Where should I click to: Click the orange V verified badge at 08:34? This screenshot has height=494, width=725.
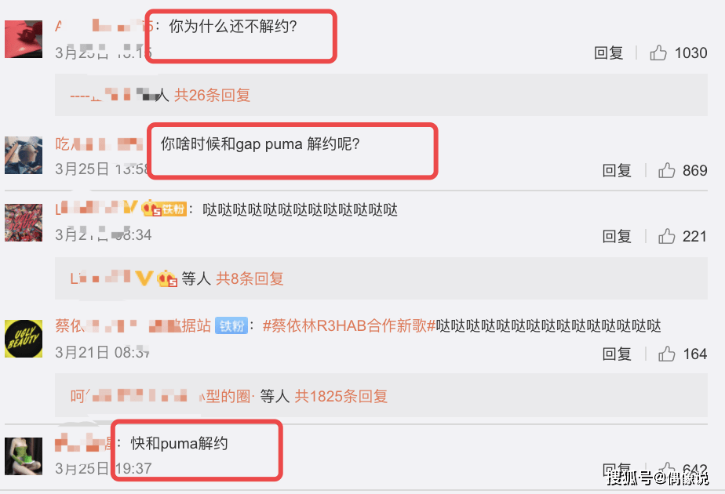[130, 207]
